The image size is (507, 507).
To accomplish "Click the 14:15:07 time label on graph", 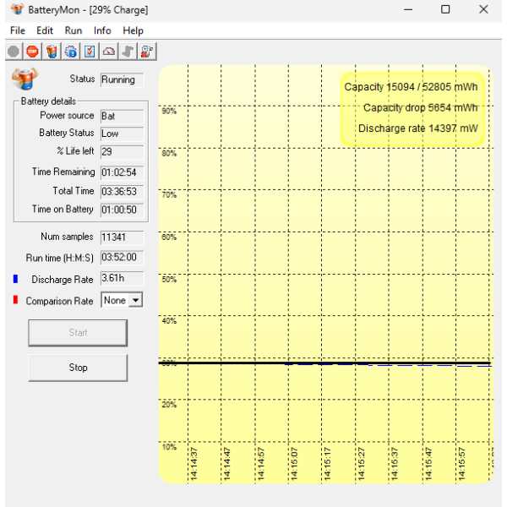I will coord(294,464).
